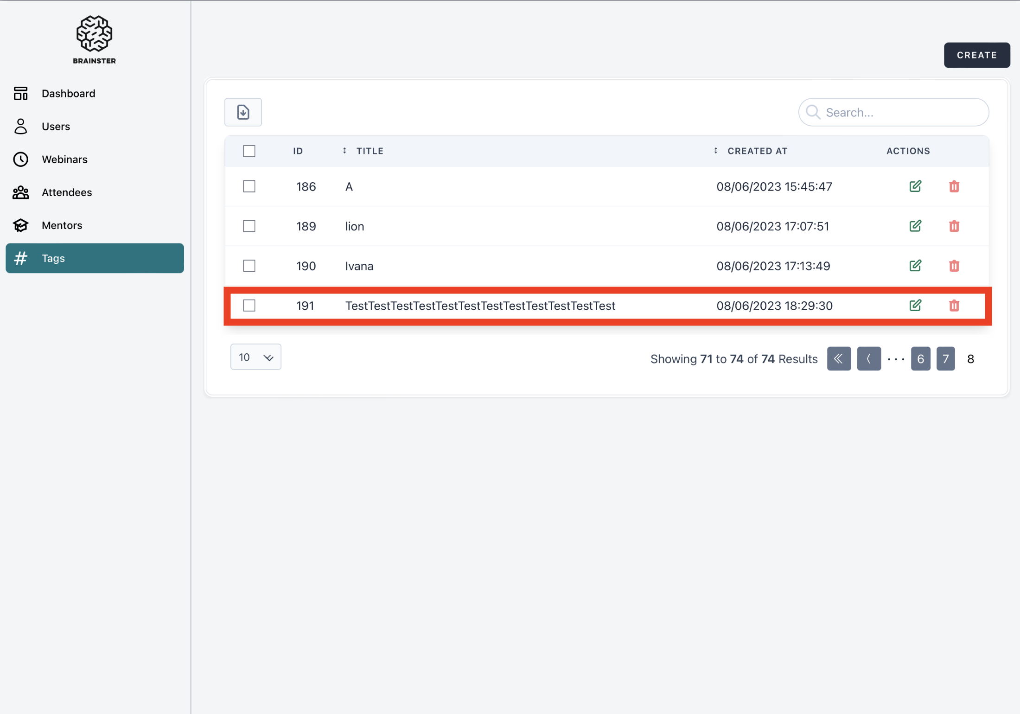This screenshot has height=714, width=1020.
Task: Delete the tag with ID 186
Action: pyautogui.click(x=954, y=186)
